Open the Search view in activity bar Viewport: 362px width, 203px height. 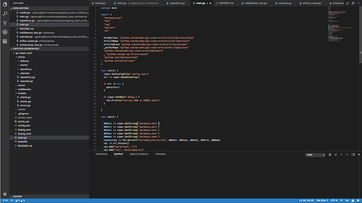coord(5,14)
